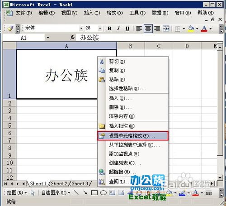Select the Arrow drawing tool
This screenshot has width=226, height=206.
click(85, 192)
